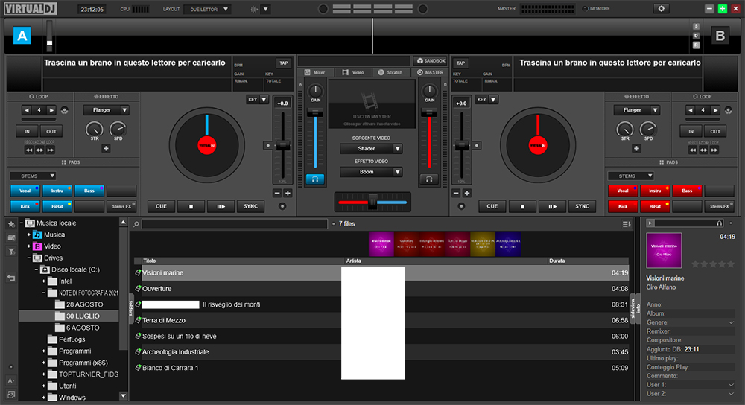Click the search magnifier icon
This screenshot has width=745, height=405.
coord(136,224)
